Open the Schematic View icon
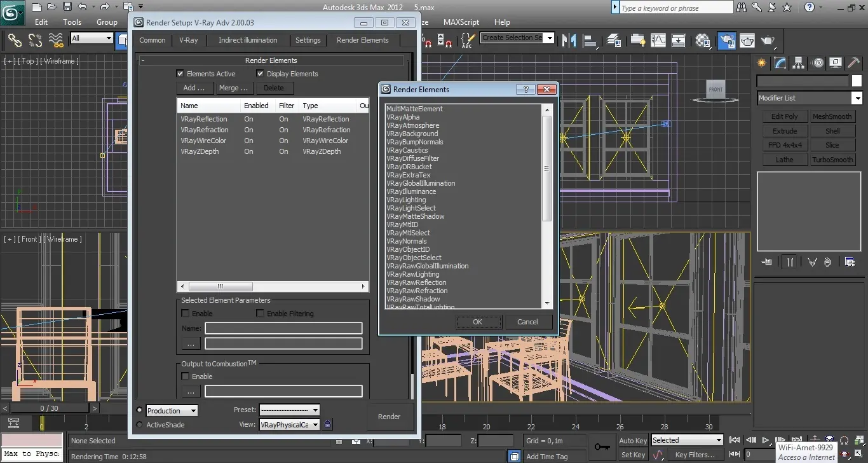Screen dimensions: 868x463 click(x=679, y=40)
